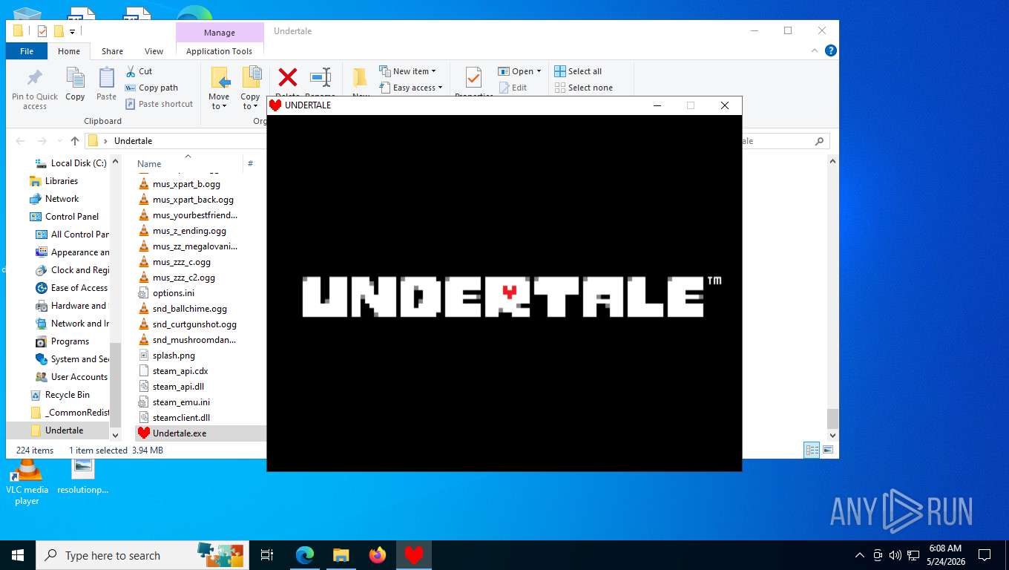
Task: Select Libraries in navigation pane
Action: [62, 181]
